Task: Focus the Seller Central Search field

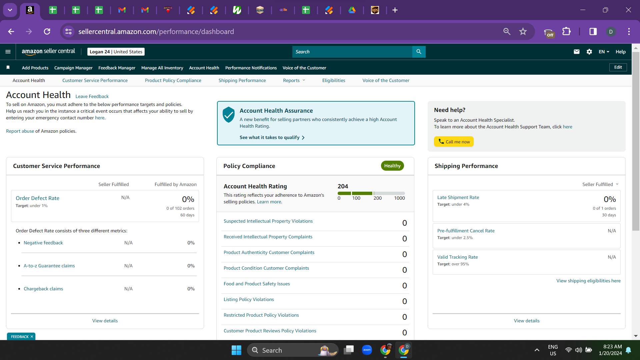Action: [x=352, y=52]
